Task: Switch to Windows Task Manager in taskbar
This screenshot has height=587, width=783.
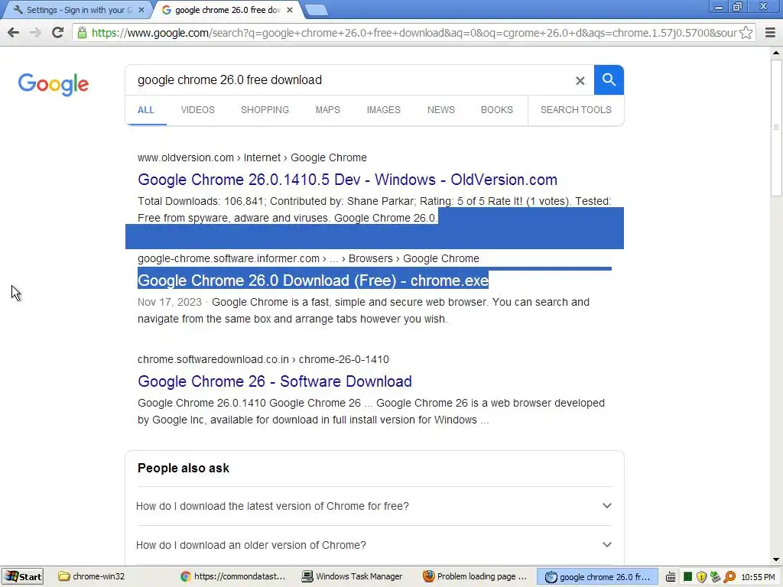Action: tap(353, 576)
